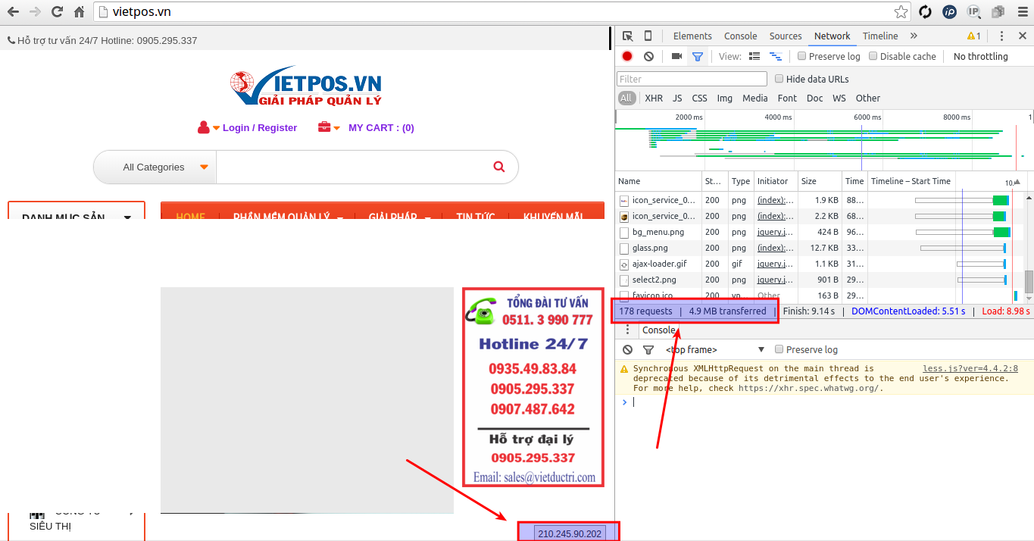Click the browser back arrow

click(x=13, y=12)
